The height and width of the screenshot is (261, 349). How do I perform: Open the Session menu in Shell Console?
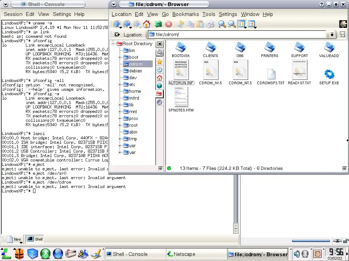(x=13, y=14)
